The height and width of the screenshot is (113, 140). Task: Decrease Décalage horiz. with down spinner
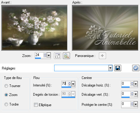click(x=132, y=85)
